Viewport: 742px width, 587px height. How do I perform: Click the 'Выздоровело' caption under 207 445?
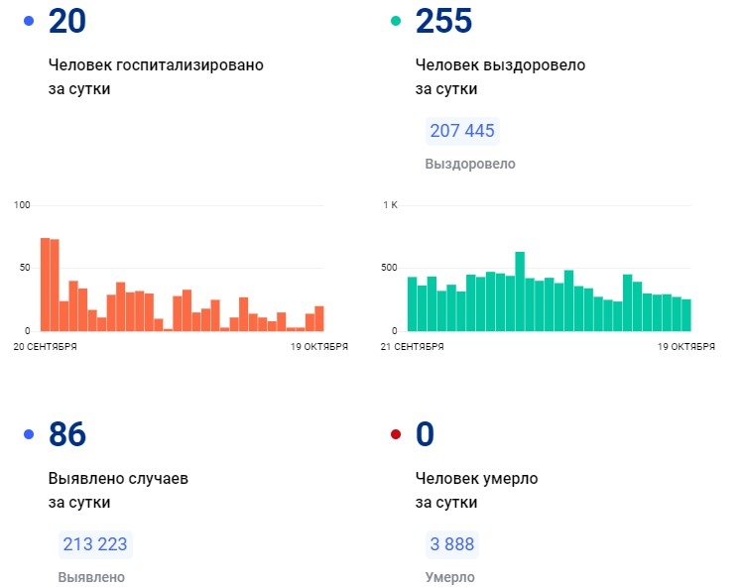[x=470, y=164]
